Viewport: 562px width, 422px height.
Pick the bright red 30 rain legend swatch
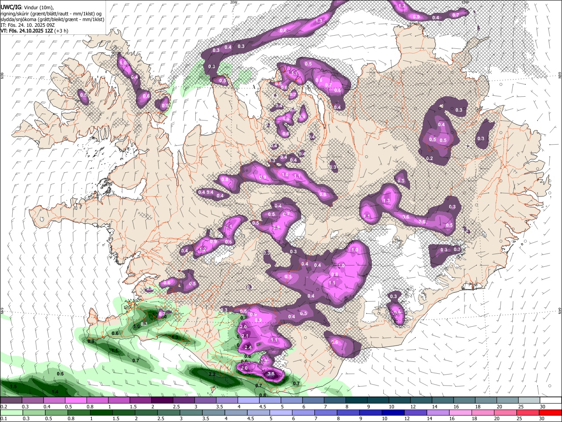[550, 412]
